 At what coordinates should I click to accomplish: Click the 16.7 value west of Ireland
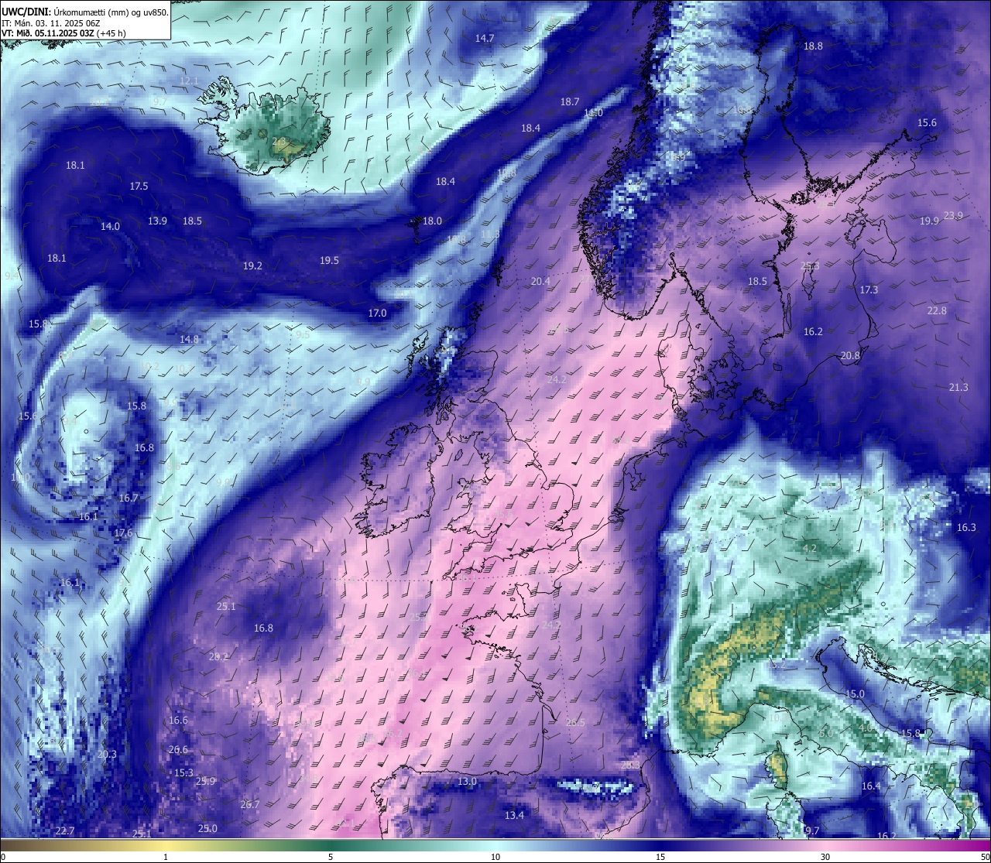[x=129, y=498]
